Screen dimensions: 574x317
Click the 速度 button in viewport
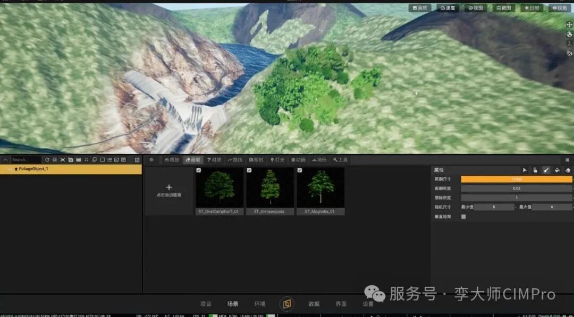[x=448, y=8]
